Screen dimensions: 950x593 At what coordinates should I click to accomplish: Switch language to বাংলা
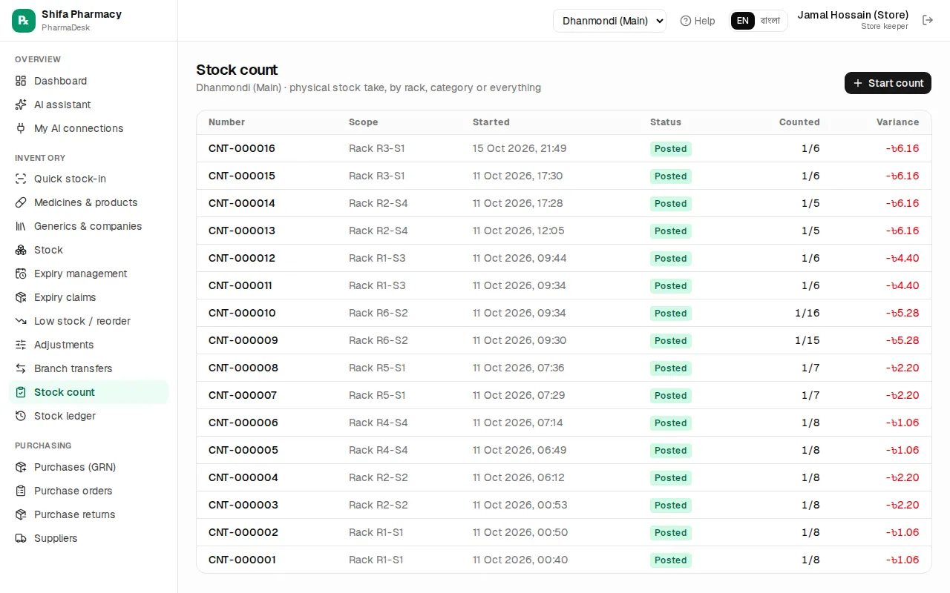click(x=770, y=21)
